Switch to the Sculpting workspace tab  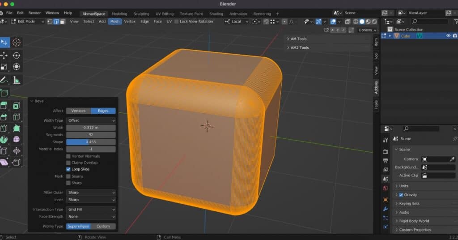tap(140, 14)
